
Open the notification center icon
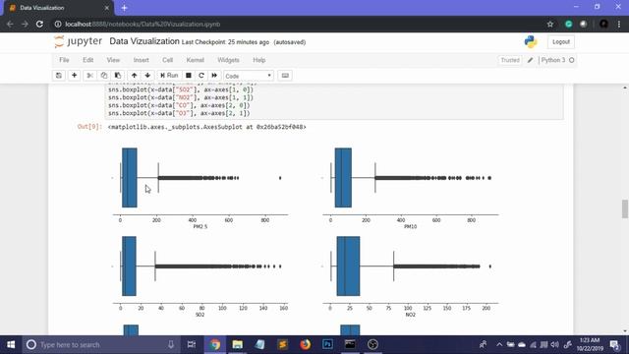point(614,344)
